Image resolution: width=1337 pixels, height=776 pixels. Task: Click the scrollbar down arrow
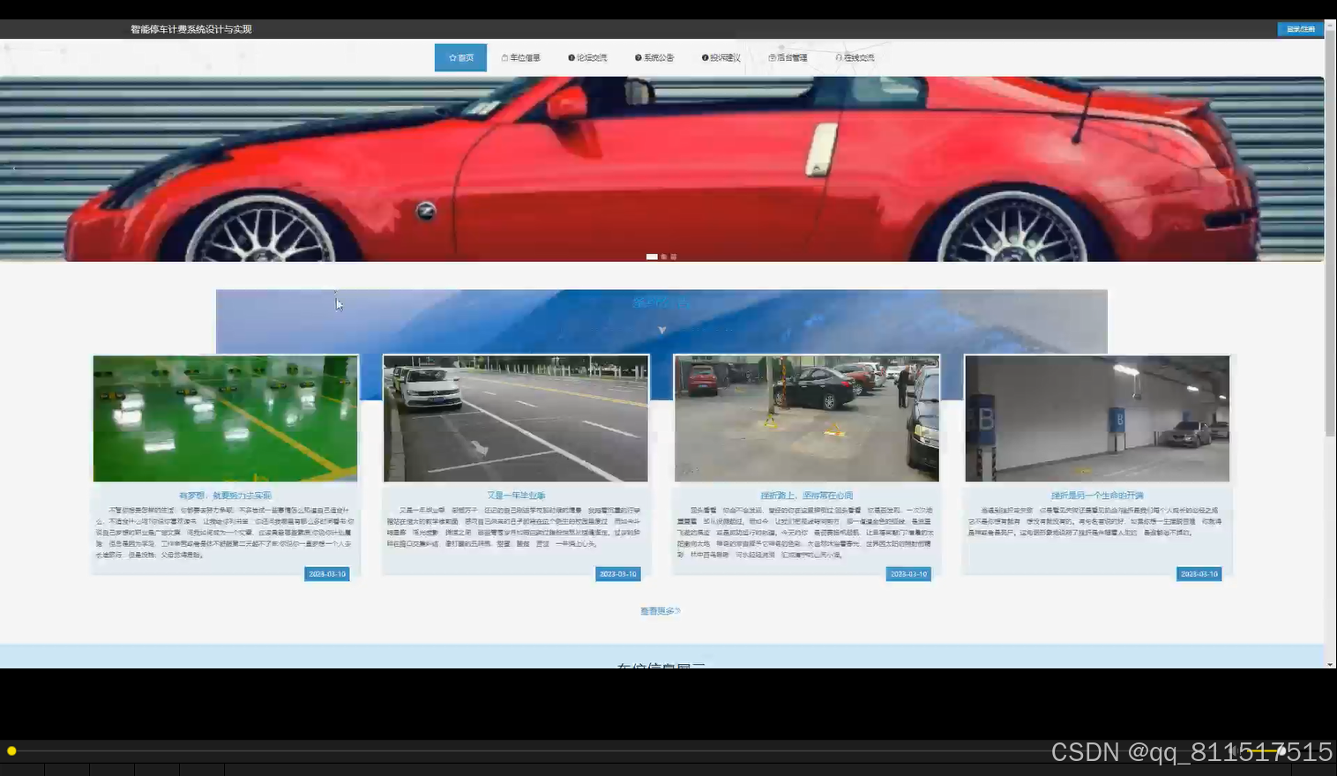click(x=1330, y=664)
